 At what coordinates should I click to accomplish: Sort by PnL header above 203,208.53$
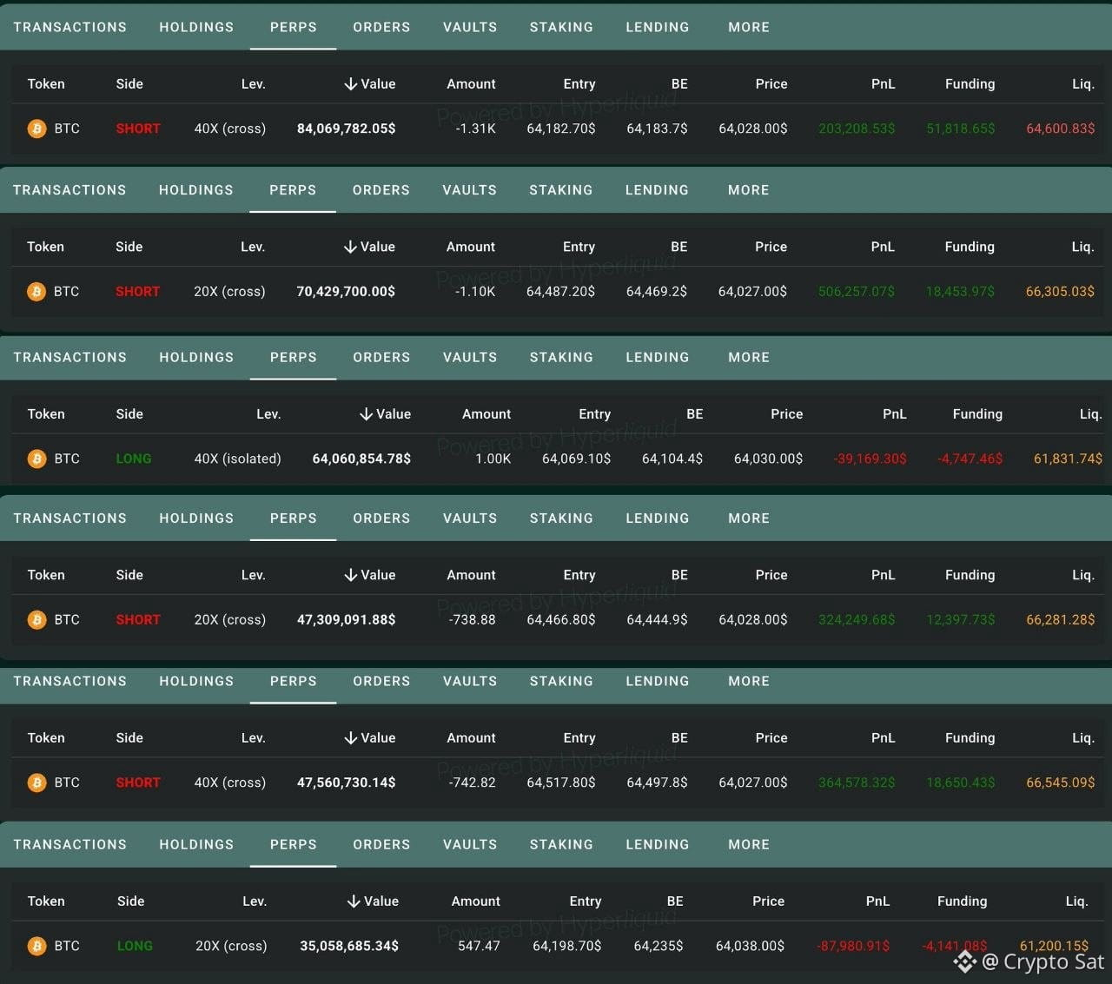(x=883, y=84)
